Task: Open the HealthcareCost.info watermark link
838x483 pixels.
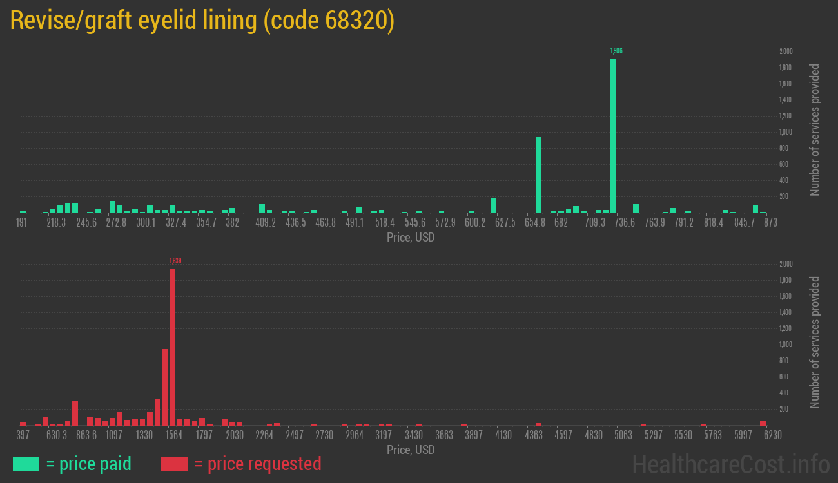Action: [730, 464]
